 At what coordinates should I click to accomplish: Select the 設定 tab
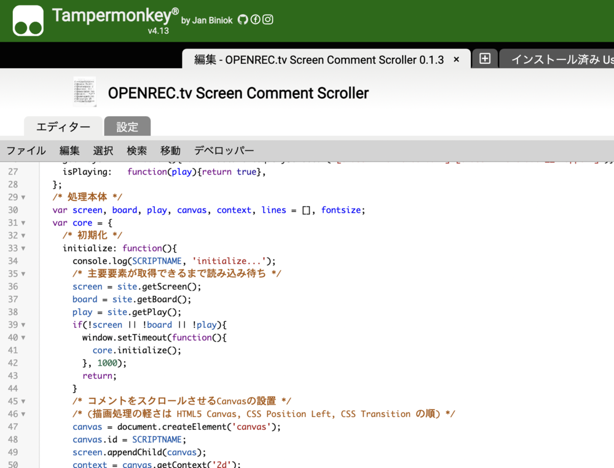pyautogui.click(x=127, y=127)
